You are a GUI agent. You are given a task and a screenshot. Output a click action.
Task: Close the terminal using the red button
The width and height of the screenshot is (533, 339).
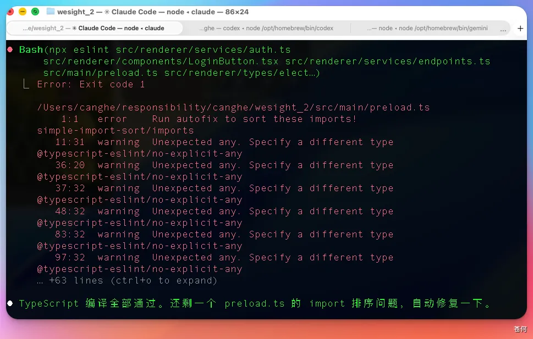pyautogui.click(x=10, y=12)
